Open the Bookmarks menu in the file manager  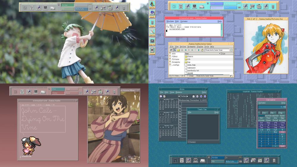coord(191,47)
